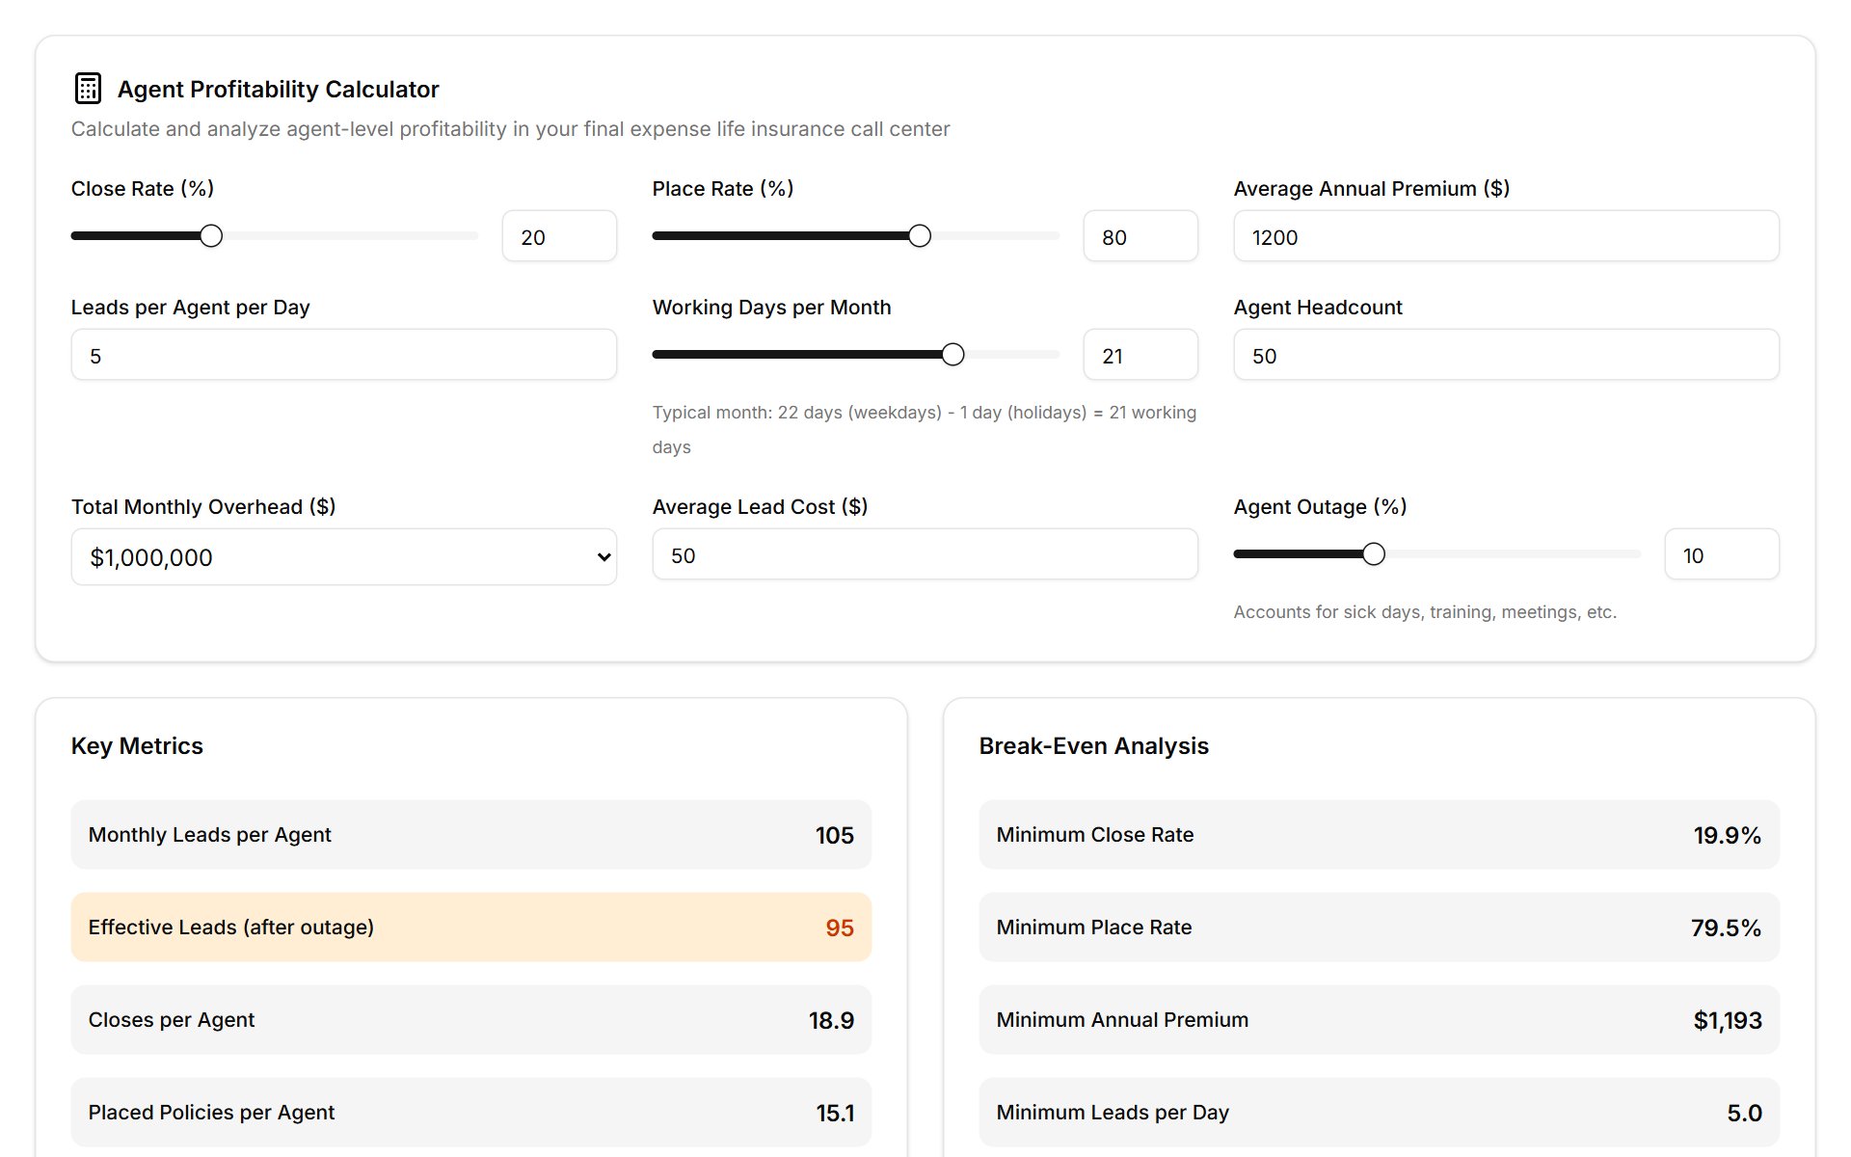The width and height of the screenshot is (1851, 1157).
Task: Adjust the Working Days per Month slider
Action: [952, 355]
